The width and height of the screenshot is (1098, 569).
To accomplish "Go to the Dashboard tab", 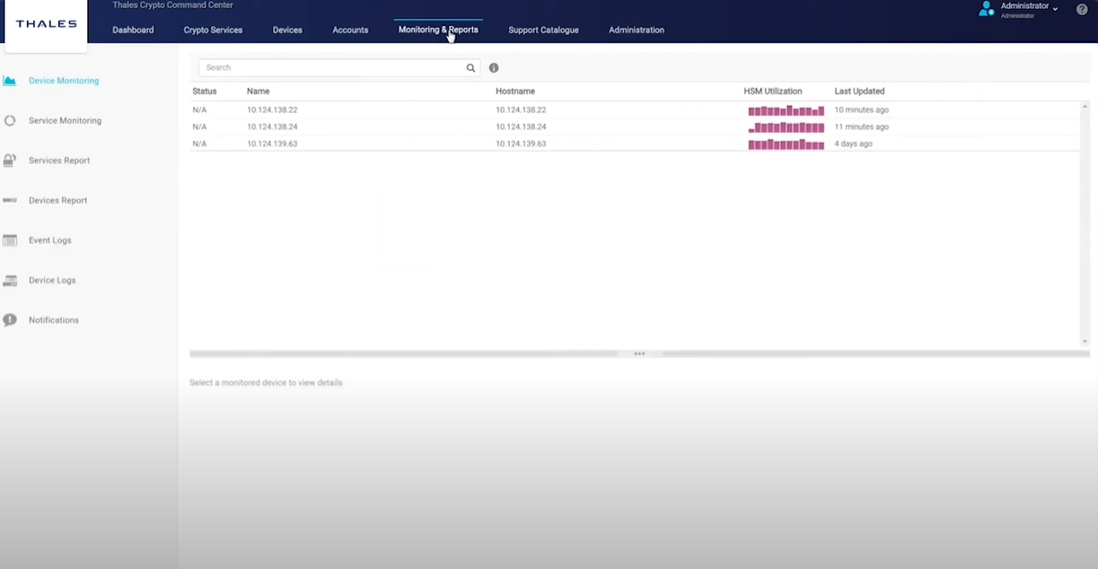I will (133, 30).
